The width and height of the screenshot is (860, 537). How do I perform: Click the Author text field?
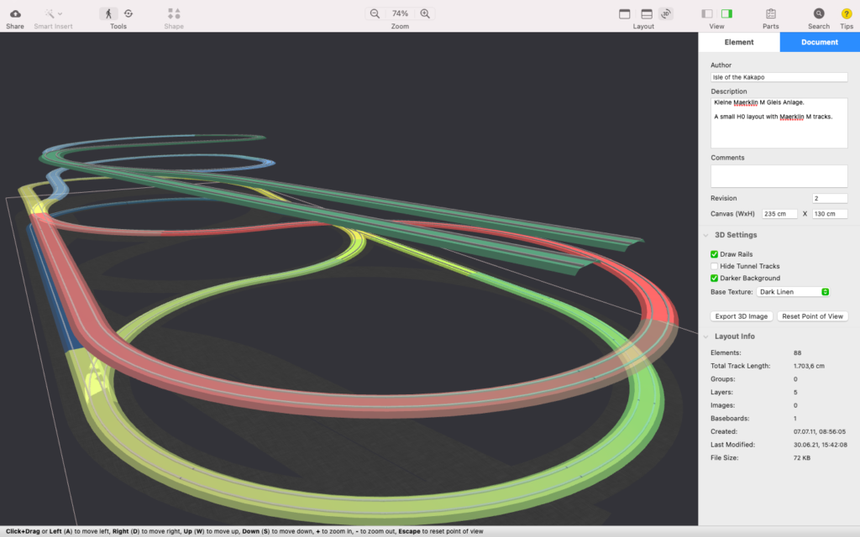[x=779, y=77]
